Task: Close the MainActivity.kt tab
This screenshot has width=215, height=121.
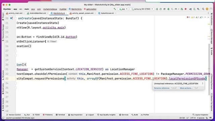Action: tap(67, 13)
